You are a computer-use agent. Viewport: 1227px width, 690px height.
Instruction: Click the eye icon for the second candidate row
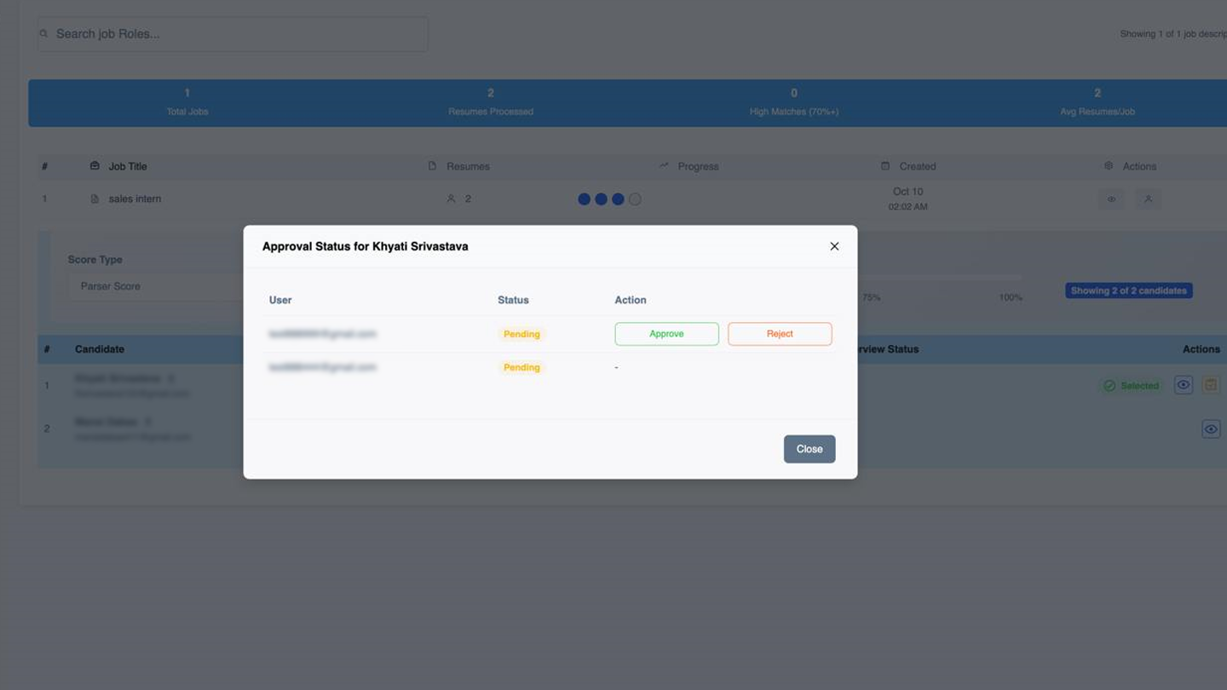1210,428
